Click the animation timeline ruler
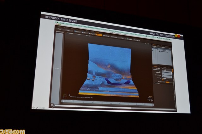 point(107,103)
